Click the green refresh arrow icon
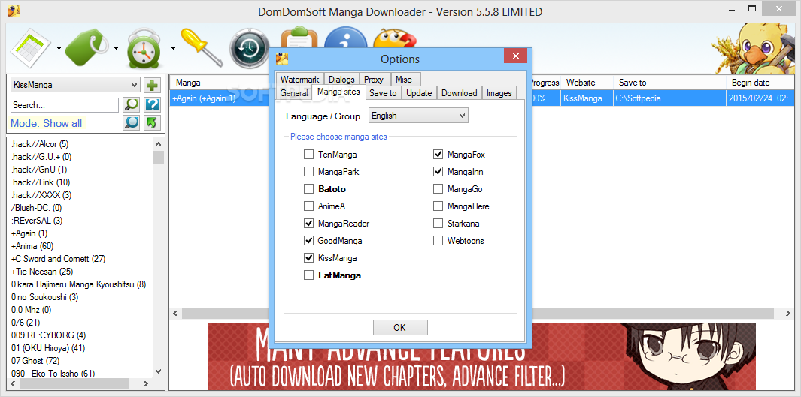801x397 pixels. coord(152,123)
